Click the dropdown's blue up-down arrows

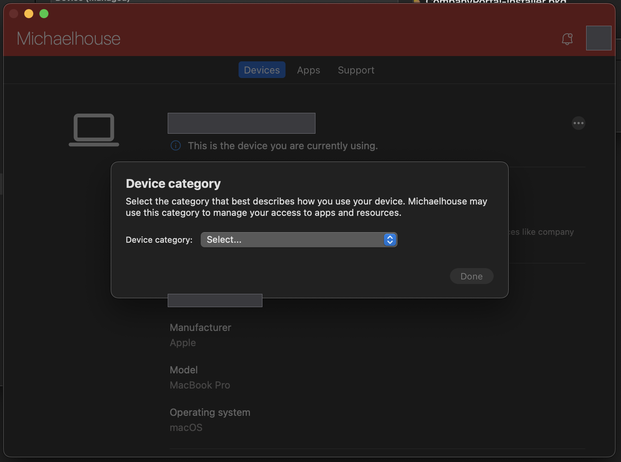tap(390, 240)
